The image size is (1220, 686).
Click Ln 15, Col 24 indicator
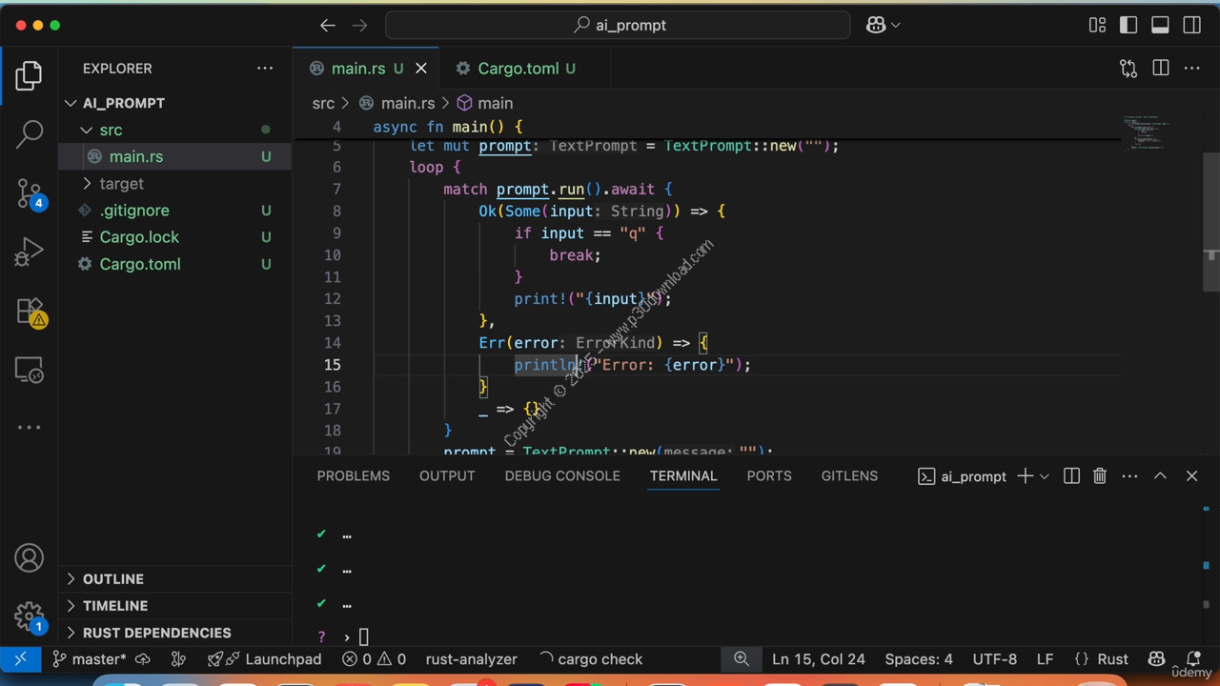[819, 658]
